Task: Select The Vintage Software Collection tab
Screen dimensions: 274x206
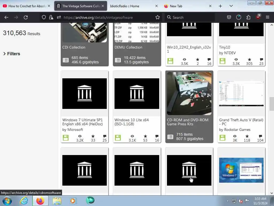Action: [81, 6]
